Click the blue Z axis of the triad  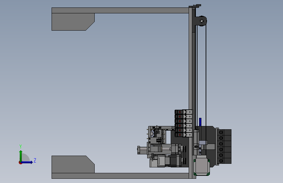(x=27, y=162)
